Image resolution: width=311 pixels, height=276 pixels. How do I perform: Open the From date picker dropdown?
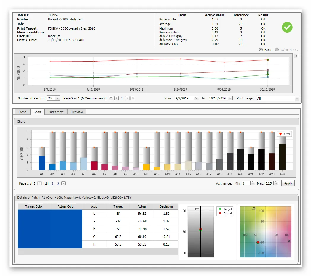click(196, 98)
